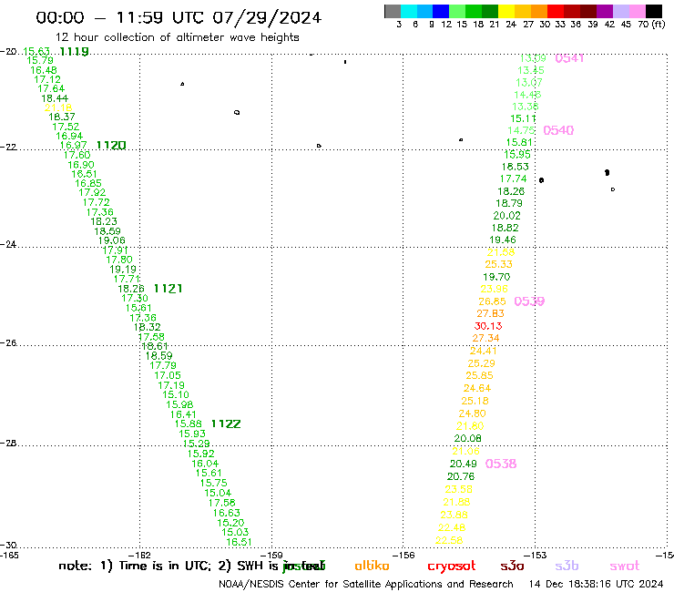Click the -28 latitude axis label
Screen dimensions: 674x592
[x=8, y=443]
